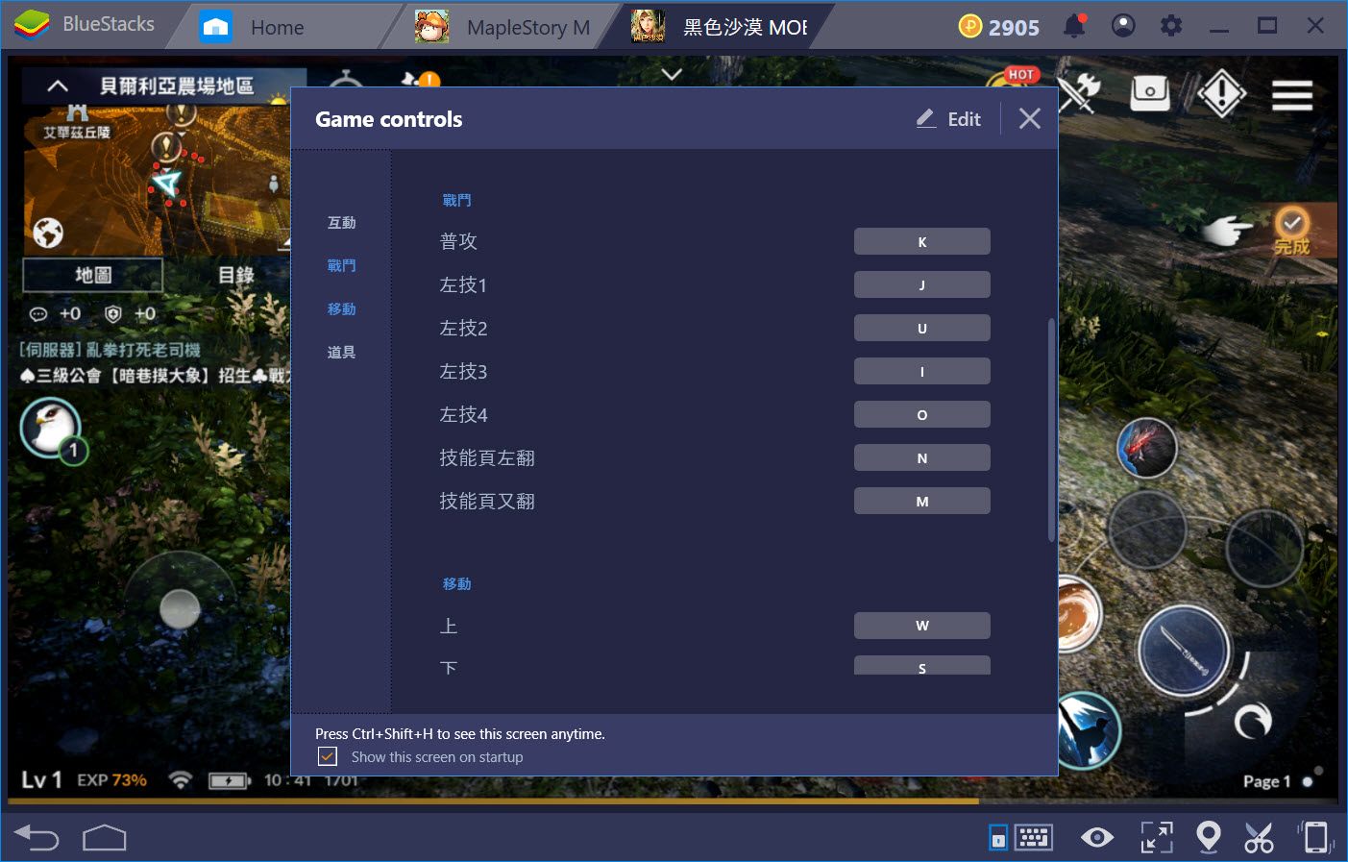The width and height of the screenshot is (1348, 862).
Task: Click the scissors screenshot icon
Action: point(1259,838)
